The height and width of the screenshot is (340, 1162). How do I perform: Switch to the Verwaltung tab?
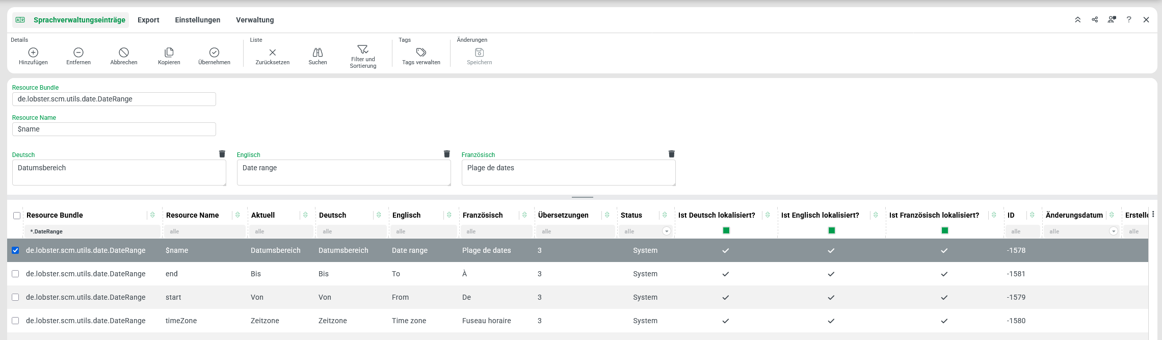pos(255,20)
